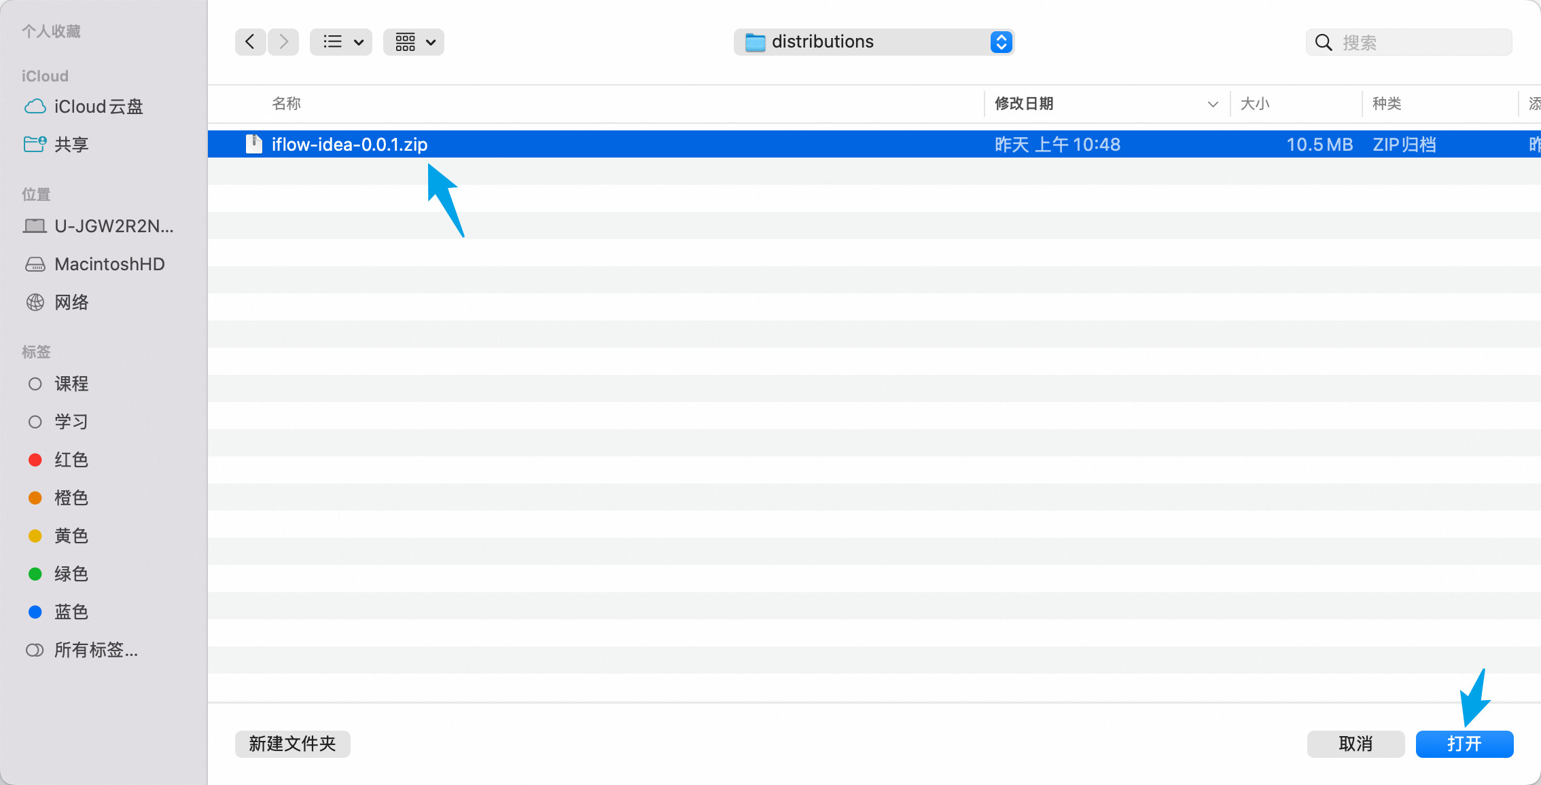Click the forward navigation arrow
The height and width of the screenshot is (785, 1541).
tap(283, 42)
